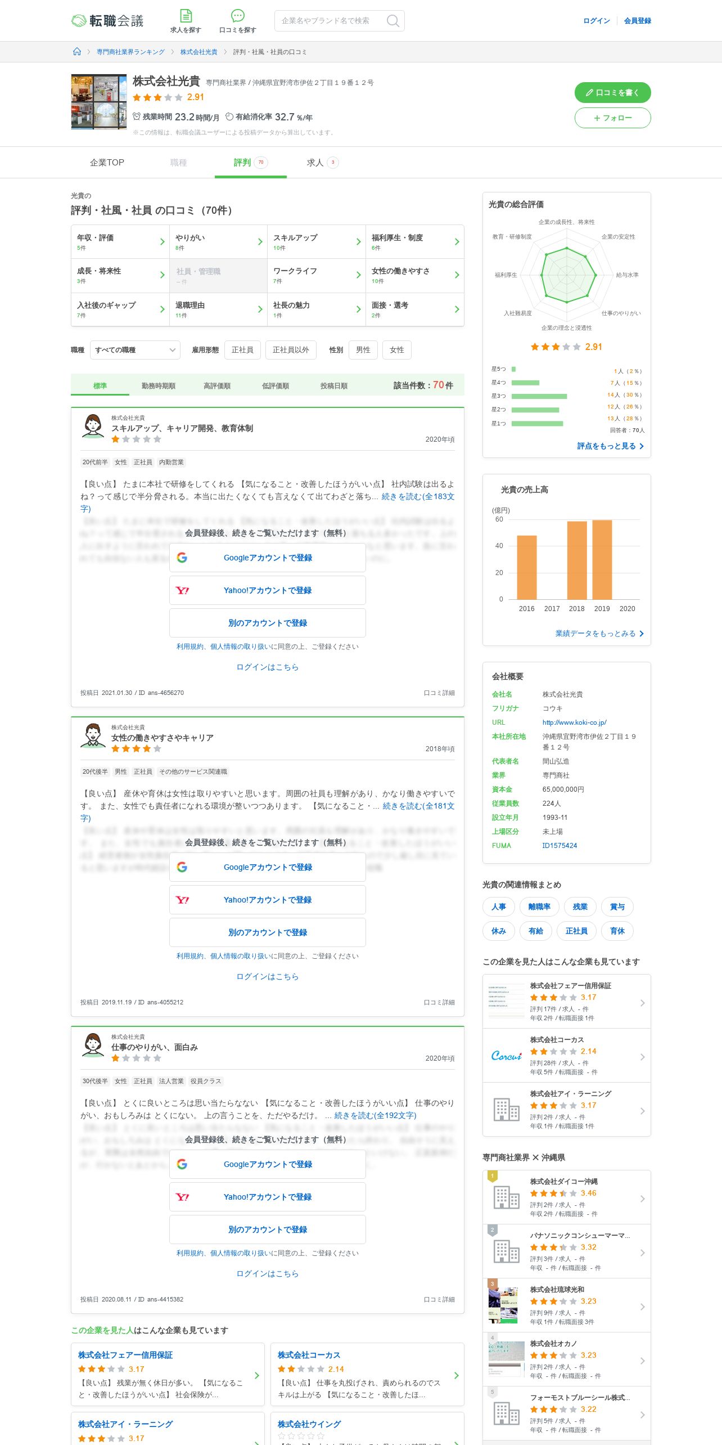The image size is (722, 1445).
Task: Expand the 福利厚生・制度 category
Action: click(x=415, y=242)
